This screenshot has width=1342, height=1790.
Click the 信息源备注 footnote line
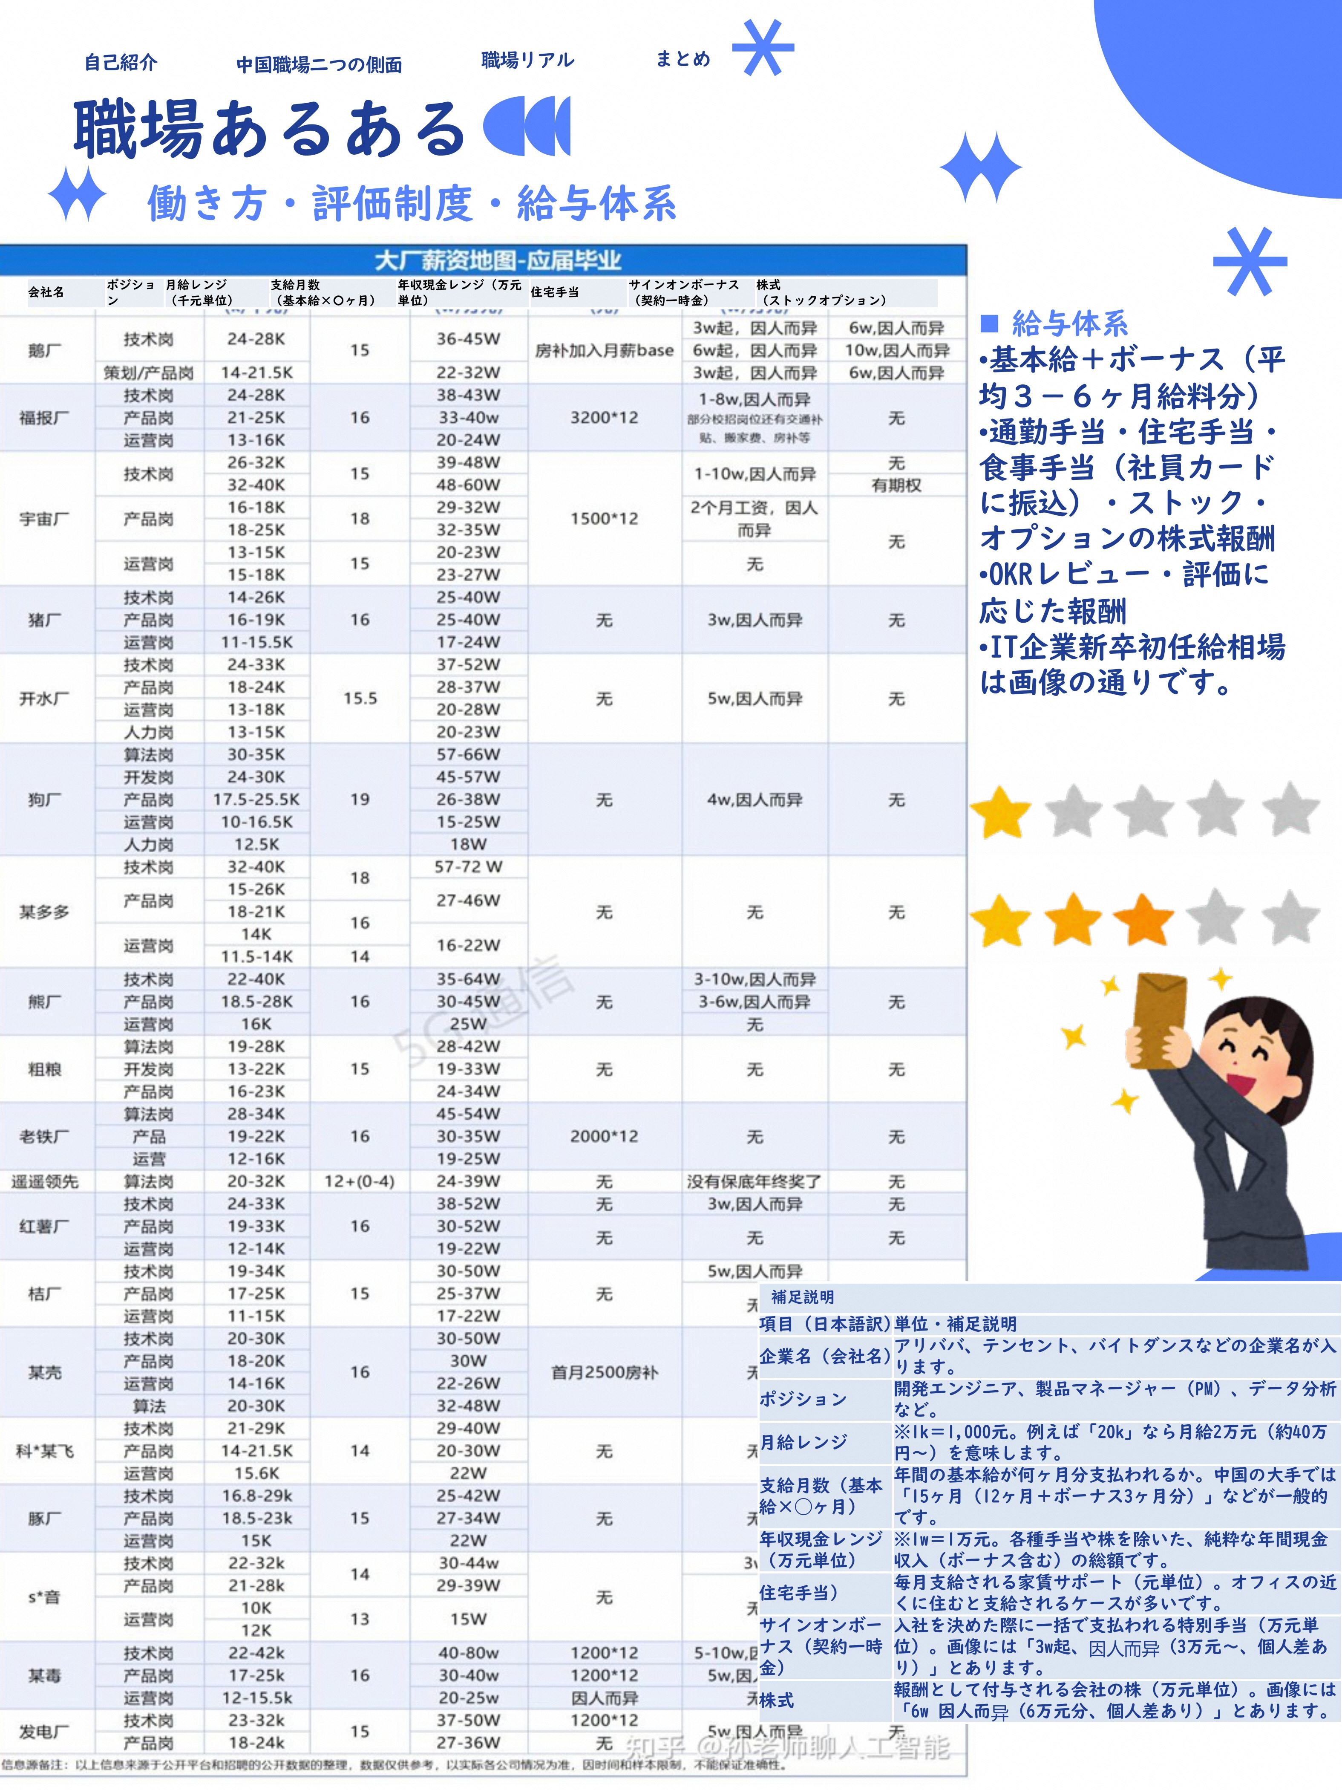click(x=394, y=1765)
